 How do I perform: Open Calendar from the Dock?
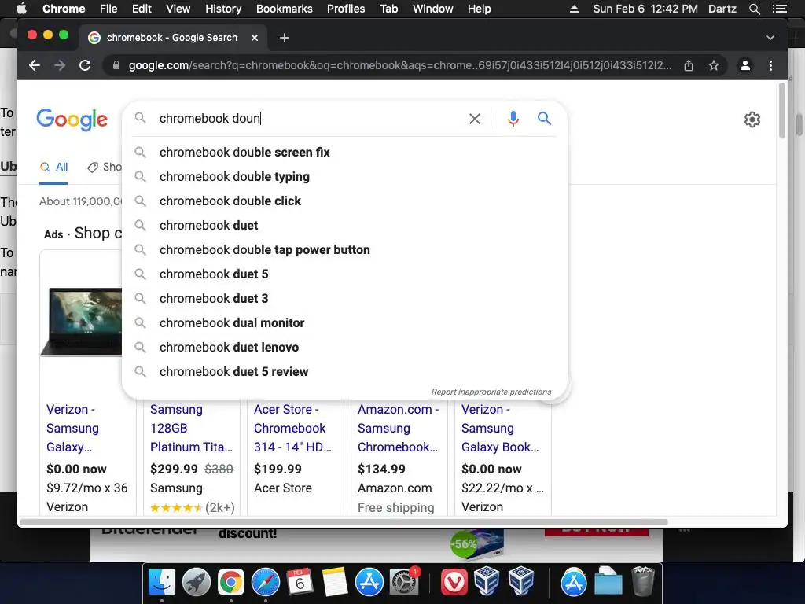pyautogui.click(x=300, y=582)
